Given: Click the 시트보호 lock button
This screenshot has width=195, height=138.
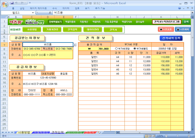Looking at the screenshot, I should [165, 29].
